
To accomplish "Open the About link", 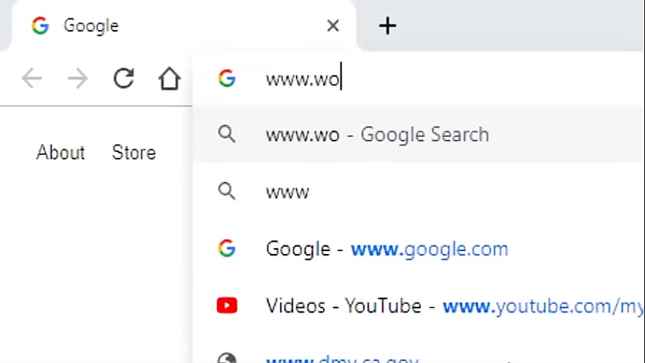I will pos(60,152).
